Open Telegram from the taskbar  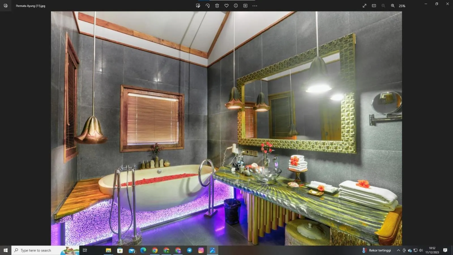click(x=189, y=250)
